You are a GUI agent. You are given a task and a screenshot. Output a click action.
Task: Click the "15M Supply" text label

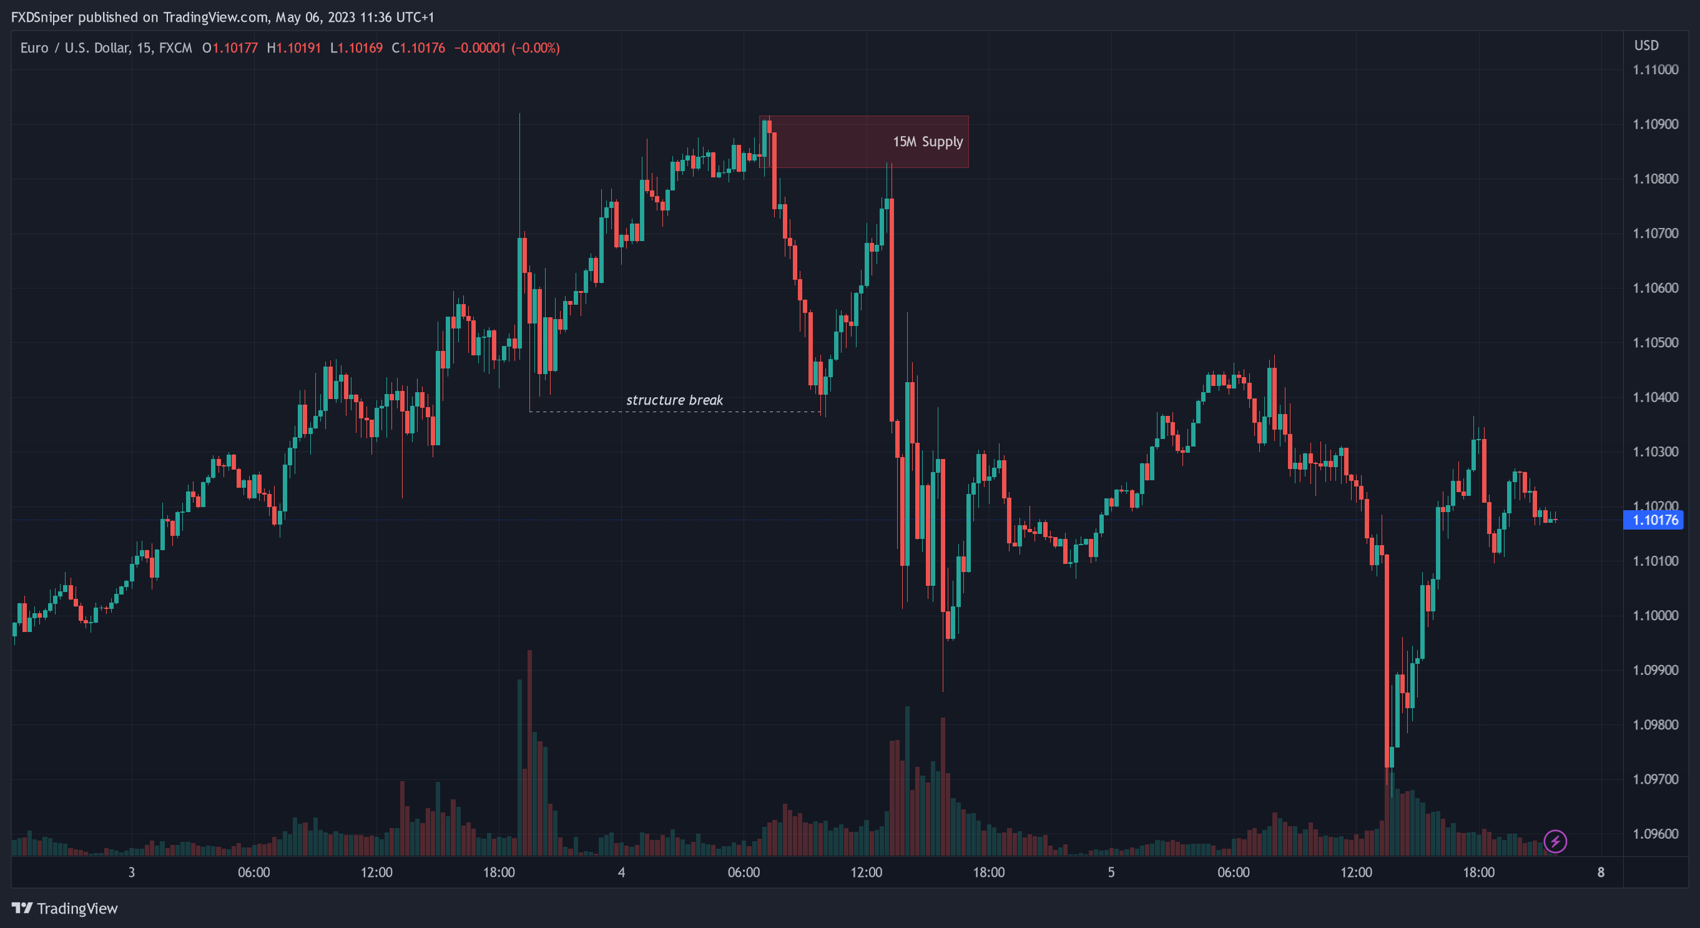coord(927,142)
